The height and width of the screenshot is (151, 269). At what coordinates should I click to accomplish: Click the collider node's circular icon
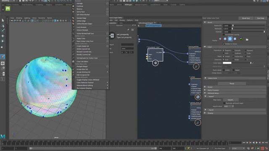[x=198, y=97]
